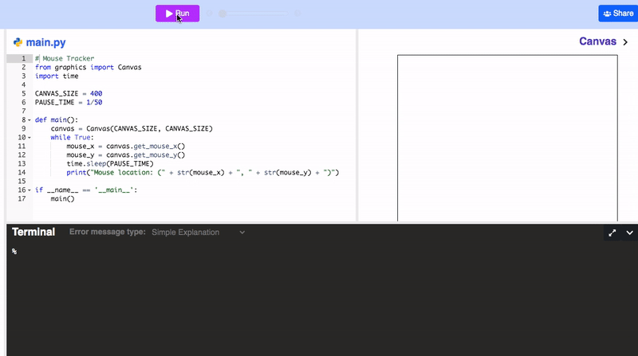Click inside the white canvas area
This screenshot has height=356, width=638.
pos(507,138)
